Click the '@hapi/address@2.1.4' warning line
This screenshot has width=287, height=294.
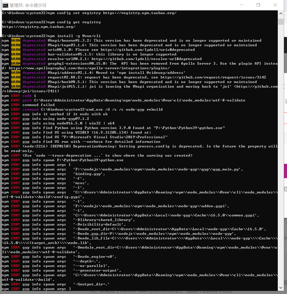click(x=94, y=73)
